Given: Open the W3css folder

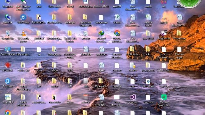Looking at the screenshot, I should point(70,97).
